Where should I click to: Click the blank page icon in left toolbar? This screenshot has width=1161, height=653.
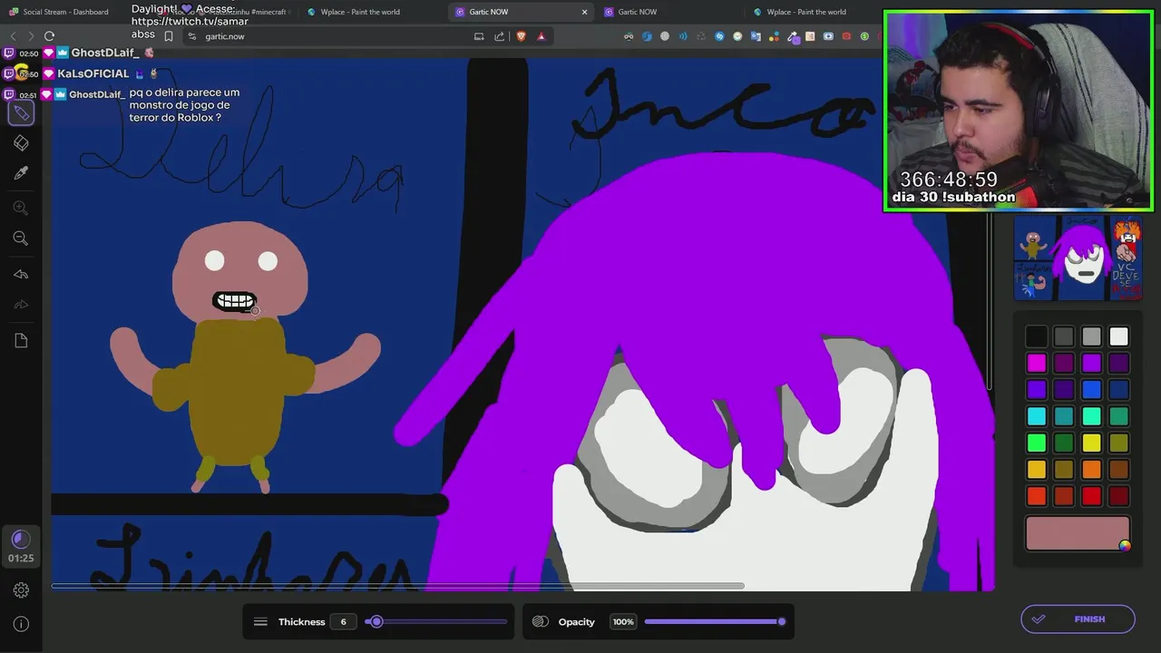[21, 340]
